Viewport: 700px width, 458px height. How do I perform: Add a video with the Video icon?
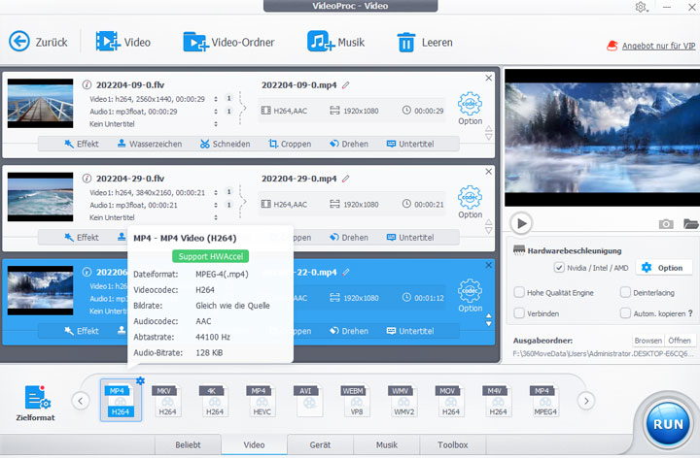[109, 42]
